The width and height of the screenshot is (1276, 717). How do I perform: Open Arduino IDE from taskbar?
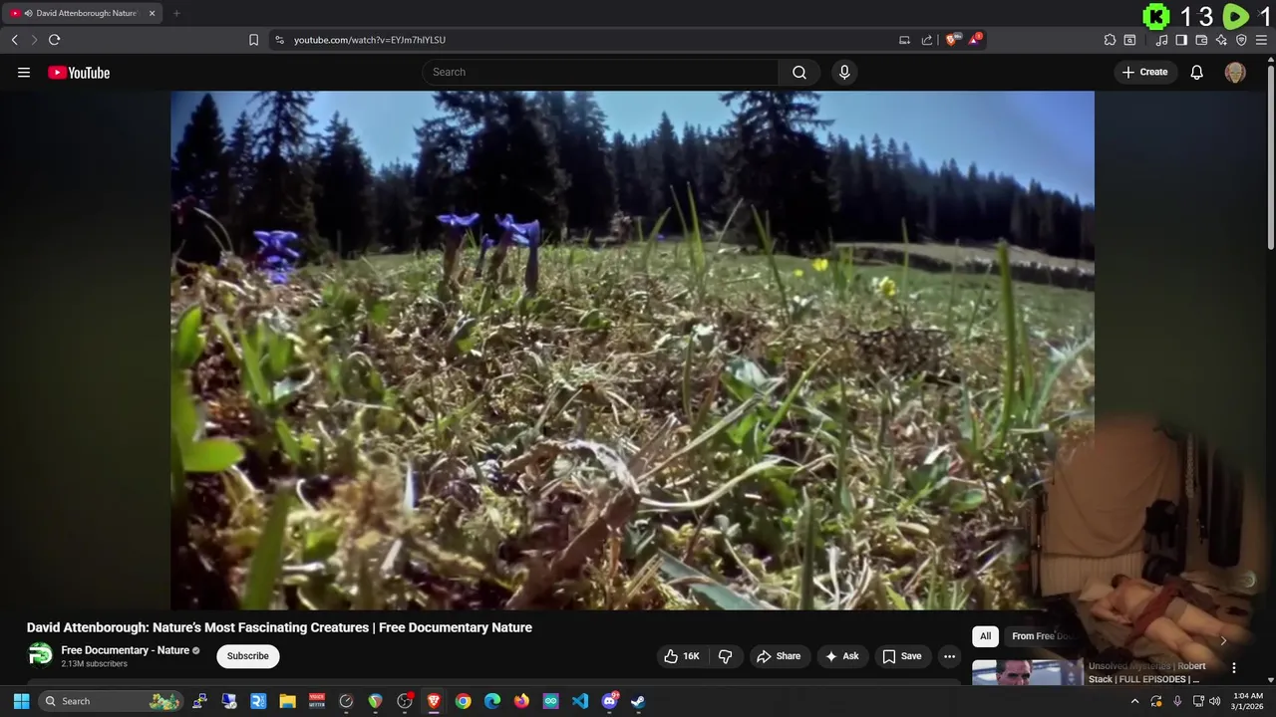pos(551,701)
